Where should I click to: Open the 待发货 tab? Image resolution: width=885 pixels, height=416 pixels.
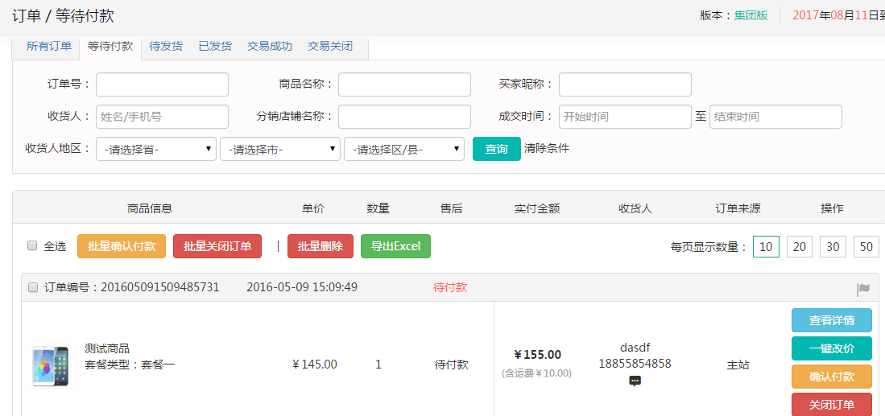(x=166, y=47)
